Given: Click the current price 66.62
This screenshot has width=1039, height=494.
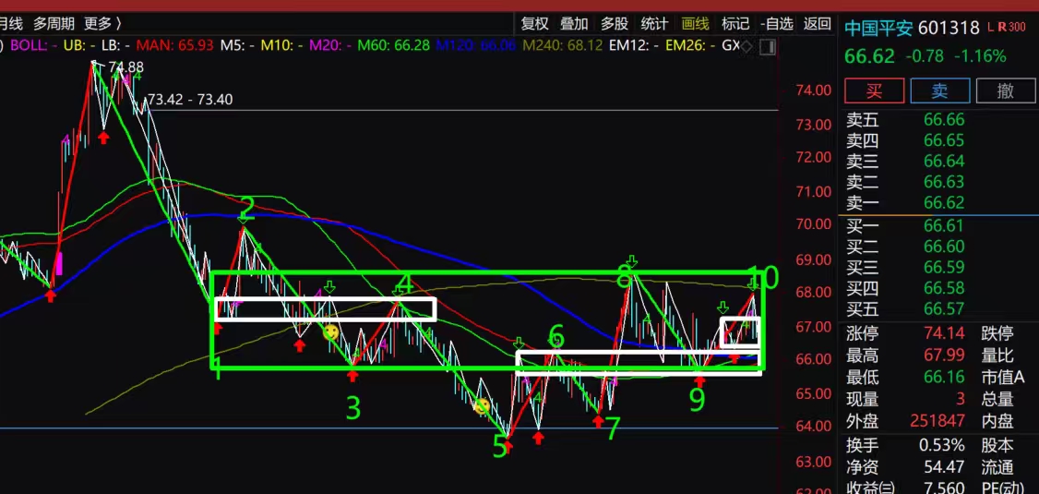Looking at the screenshot, I should [869, 56].
